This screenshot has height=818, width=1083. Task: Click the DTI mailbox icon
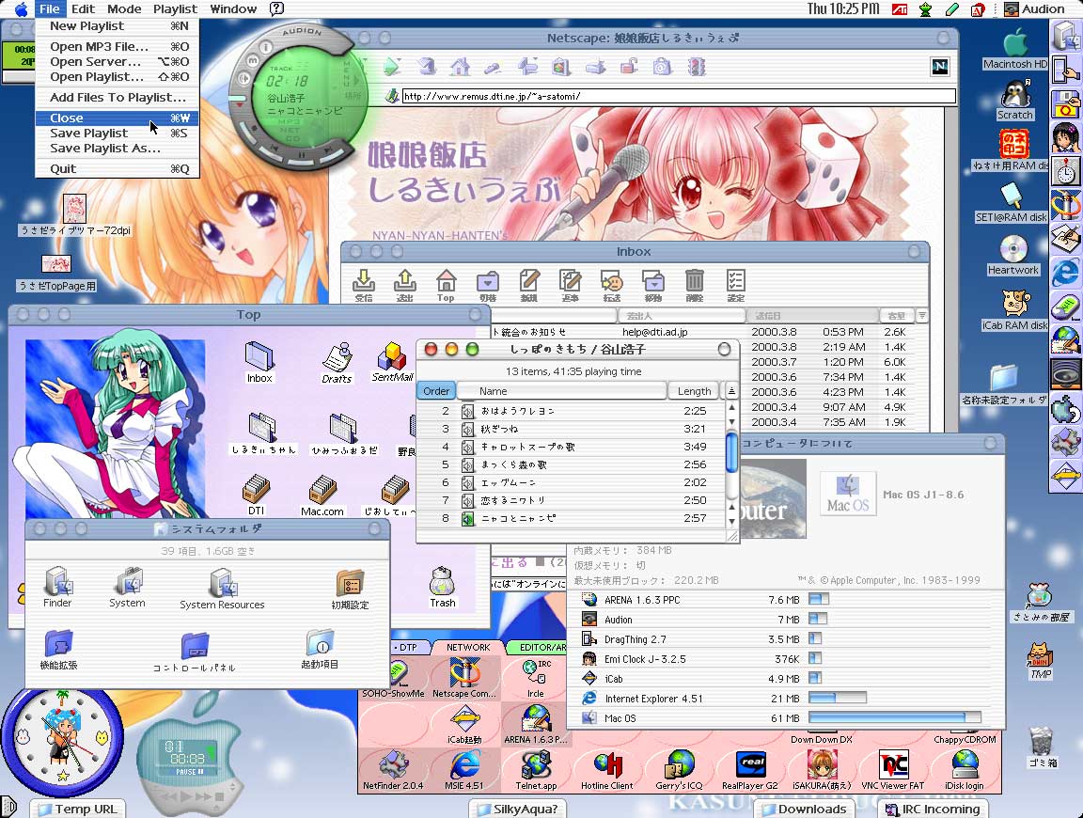(x=257, y=490)
